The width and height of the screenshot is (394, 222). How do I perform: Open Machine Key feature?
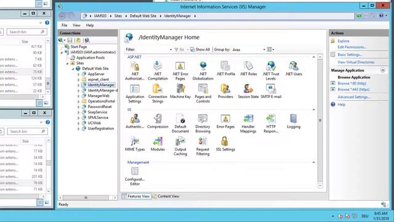pyautogui.click(x=180, y=91)
